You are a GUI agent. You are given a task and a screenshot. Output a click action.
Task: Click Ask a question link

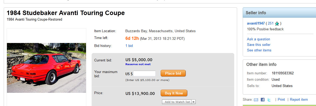pyautogui.click(x=258, y=39)
